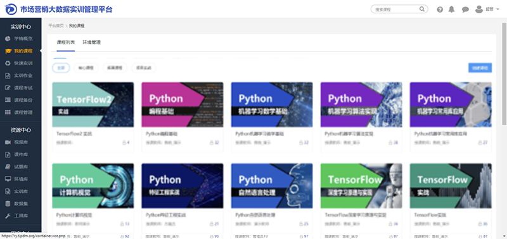Click the 快速实训 recycle icon
The image size is (507, 239).
pyautogui.click(x=8, y=63)
